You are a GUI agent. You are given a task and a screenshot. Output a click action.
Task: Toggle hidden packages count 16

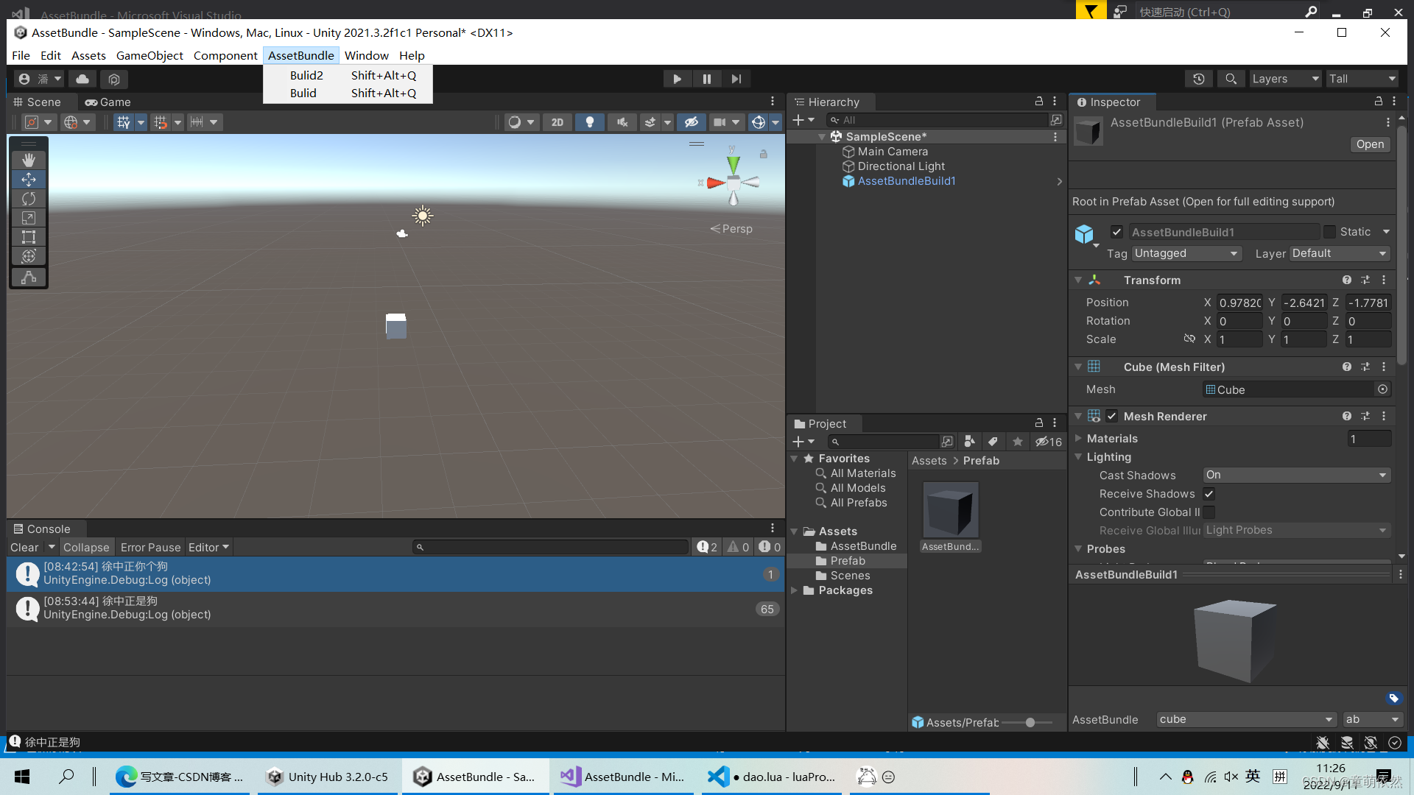(x=1049, y=442)
